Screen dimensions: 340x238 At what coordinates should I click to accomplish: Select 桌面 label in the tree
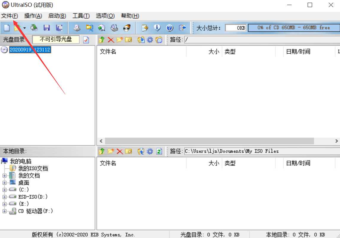pyautogui.click(x=24, y=183)
